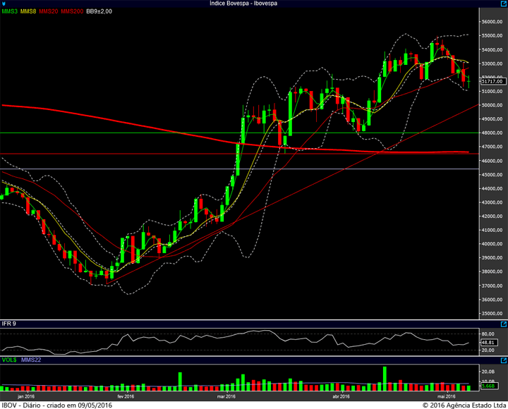Screen dimensions: 508x409
Task: Click the pop-out icon of the VOL$ panel
Action: click(x=504, y=360)
